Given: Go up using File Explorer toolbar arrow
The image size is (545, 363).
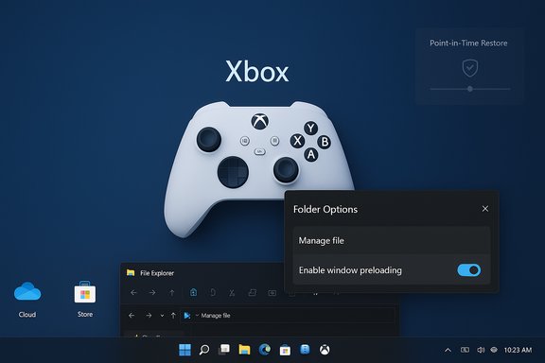Looking at the screenshot, I should (171, 293).
